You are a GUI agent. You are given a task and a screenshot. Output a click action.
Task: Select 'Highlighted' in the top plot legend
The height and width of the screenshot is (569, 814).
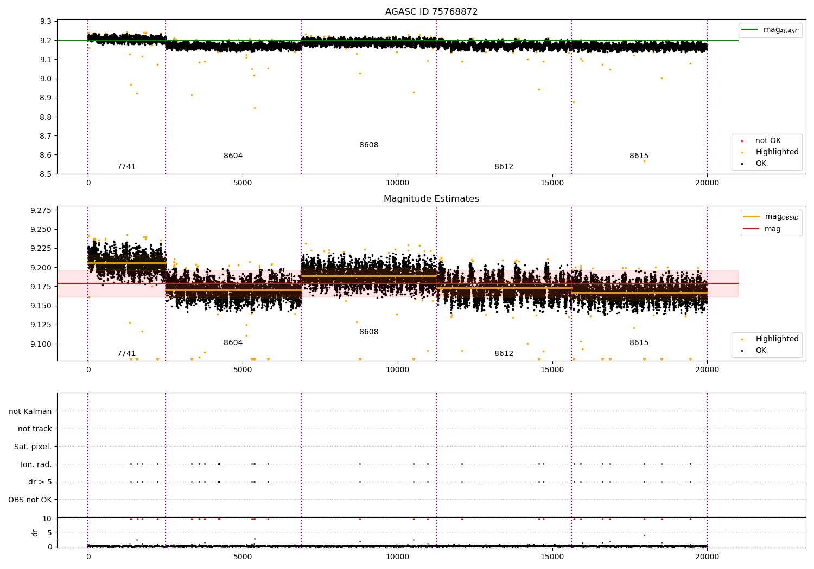click(777, 152)
